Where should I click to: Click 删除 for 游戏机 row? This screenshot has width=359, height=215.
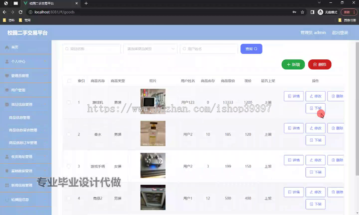click(x=336, y=96)
